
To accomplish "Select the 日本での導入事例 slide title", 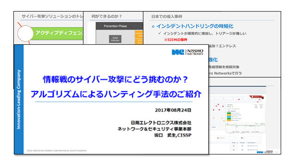I will [x=167, y=17].
